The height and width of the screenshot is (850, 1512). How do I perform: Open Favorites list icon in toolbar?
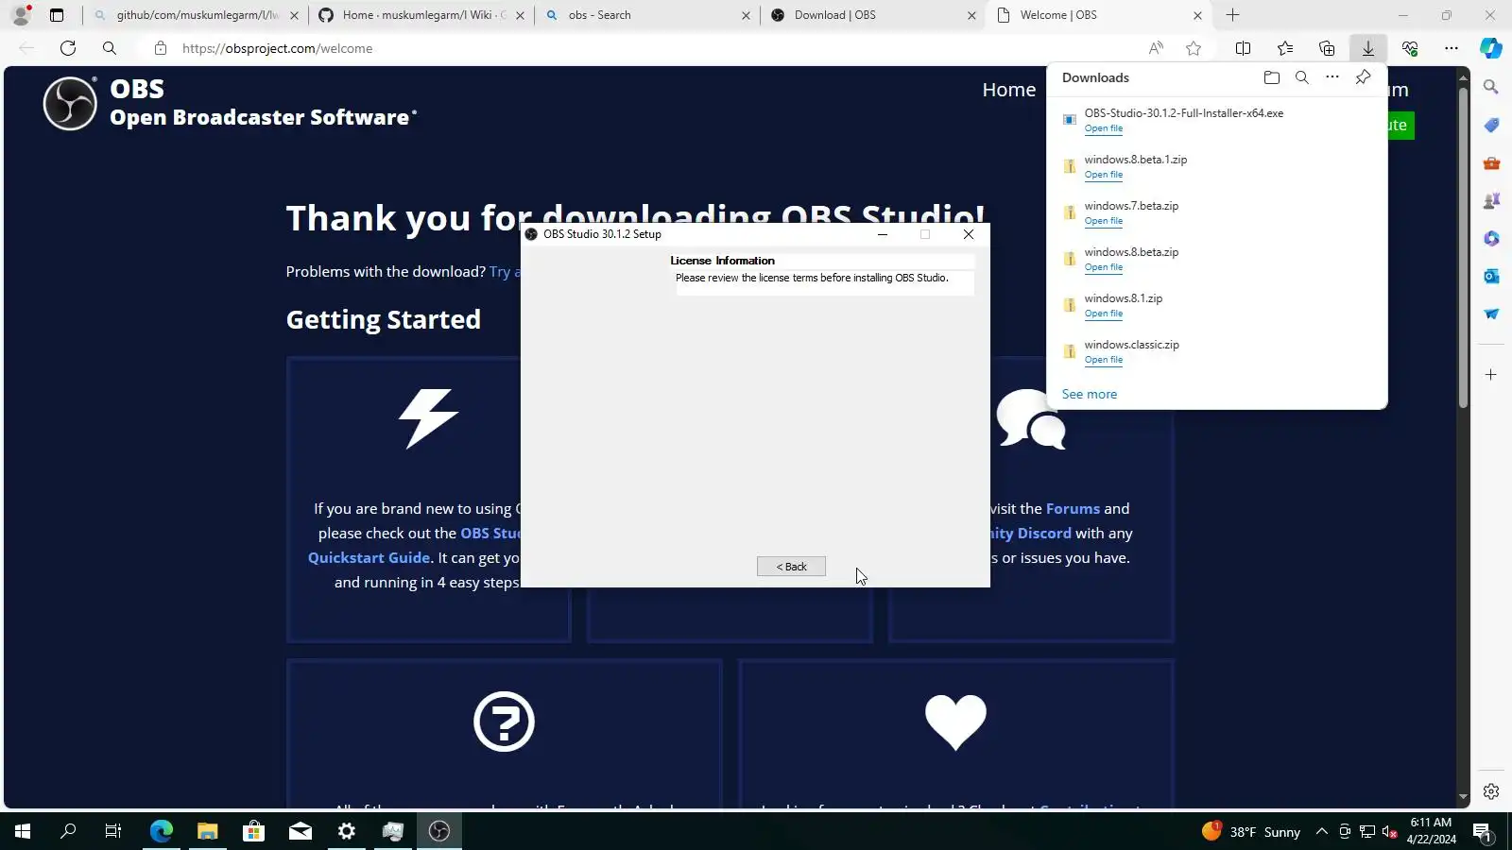pos(1285,48)
